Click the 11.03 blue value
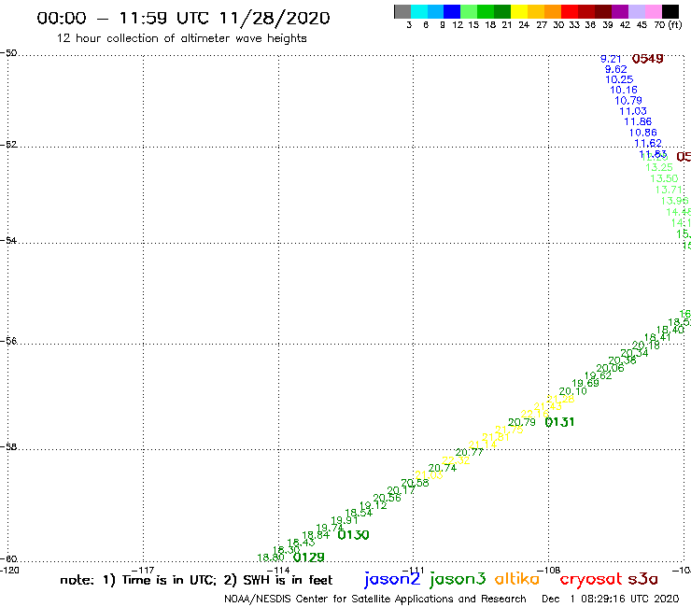This screenshot has height=607, width=691. [633, 111]
